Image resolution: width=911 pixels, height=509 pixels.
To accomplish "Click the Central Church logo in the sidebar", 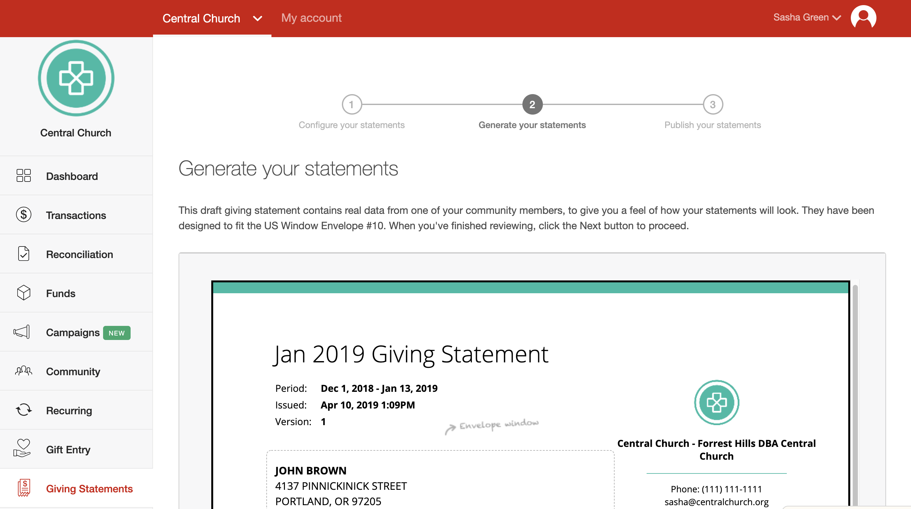I will coord(76,78).
